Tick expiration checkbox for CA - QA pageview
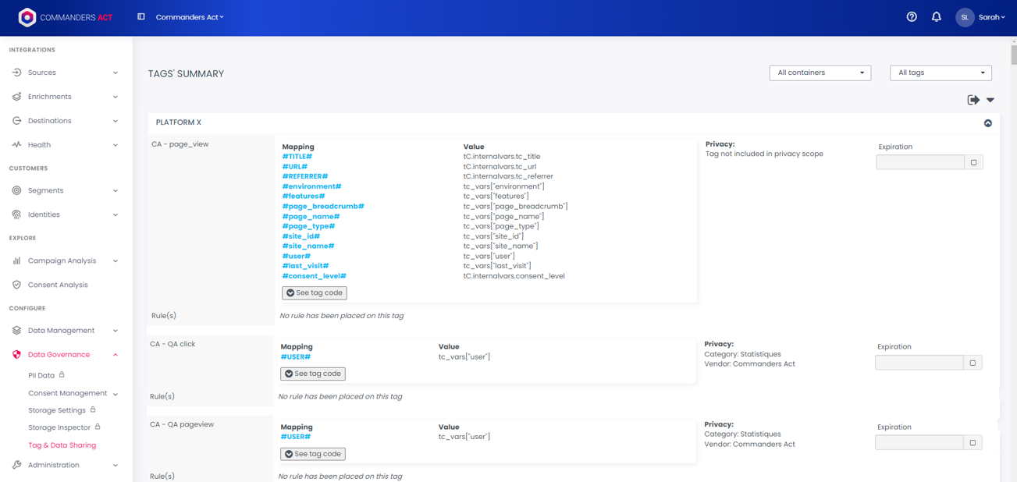 (x=973, y=443)
